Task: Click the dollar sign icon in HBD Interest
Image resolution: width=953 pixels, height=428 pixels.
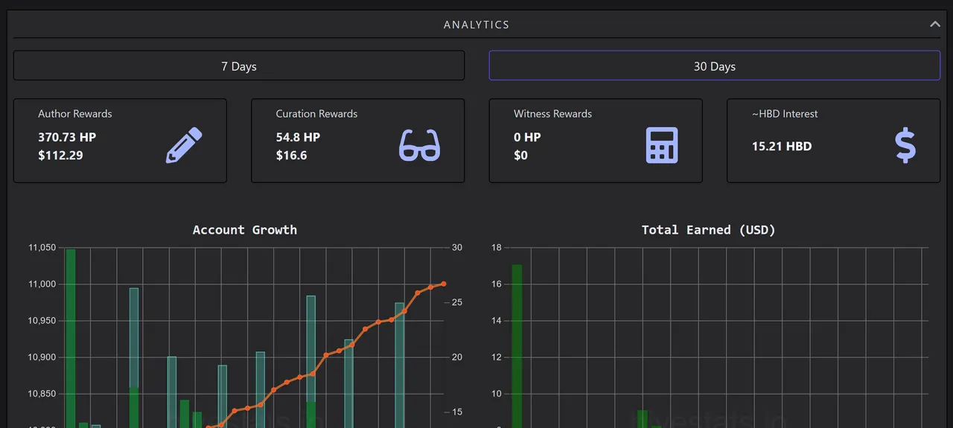Action: (x=905, y=145)
